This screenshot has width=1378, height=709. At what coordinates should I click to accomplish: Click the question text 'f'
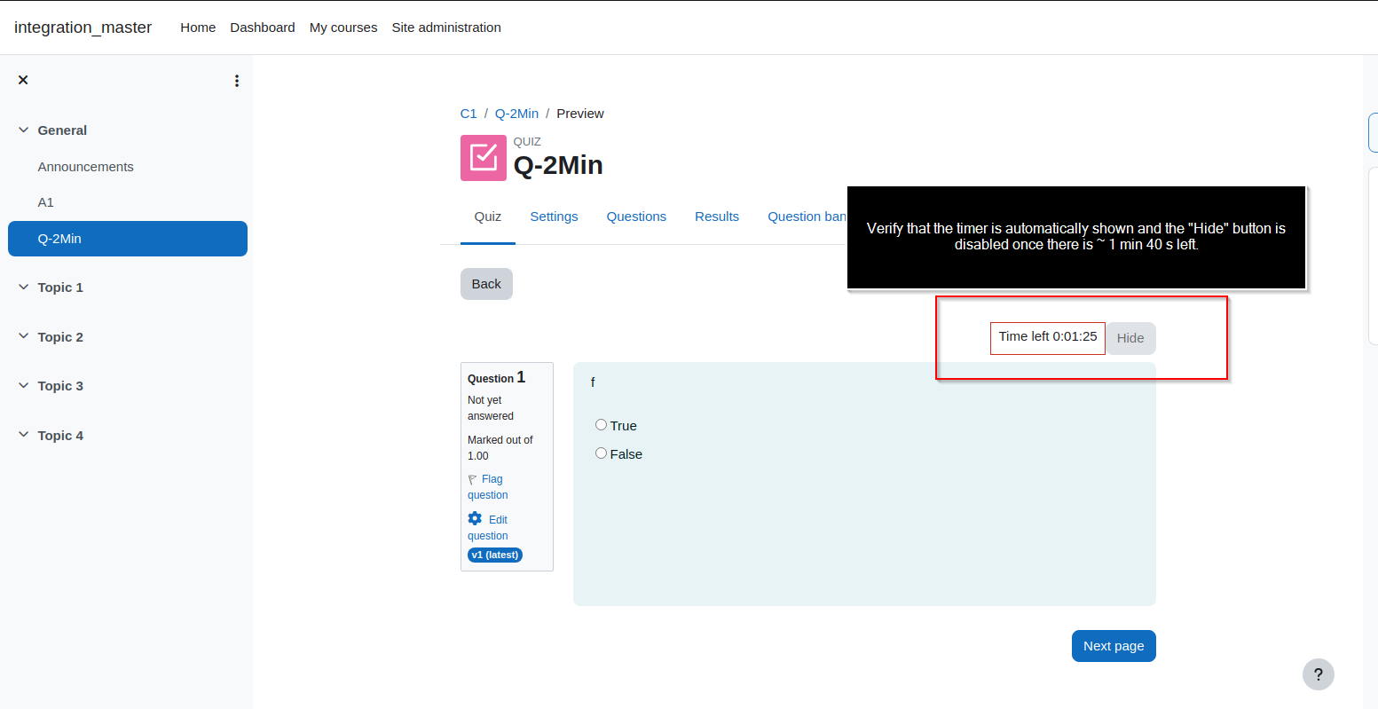pyautogui.click(x=593, y=382)
